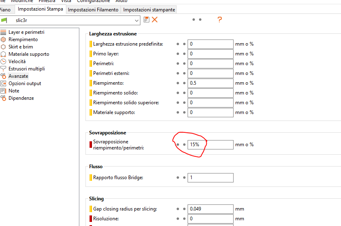Click the Rapporto flusso Bridge input field

[x=210, y=178]
